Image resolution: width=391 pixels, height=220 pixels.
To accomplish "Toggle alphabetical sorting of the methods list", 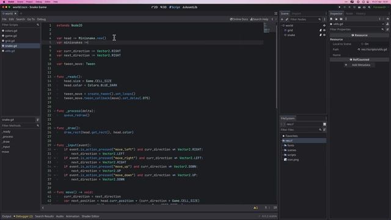I will [38, 120].
